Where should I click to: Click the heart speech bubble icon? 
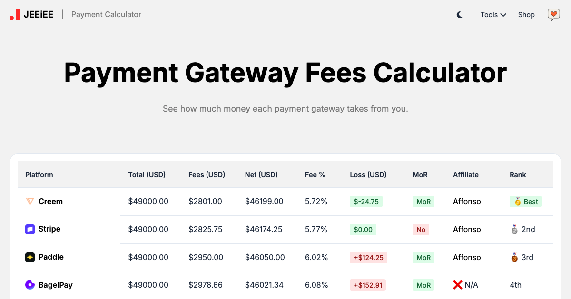click(554, 15)
